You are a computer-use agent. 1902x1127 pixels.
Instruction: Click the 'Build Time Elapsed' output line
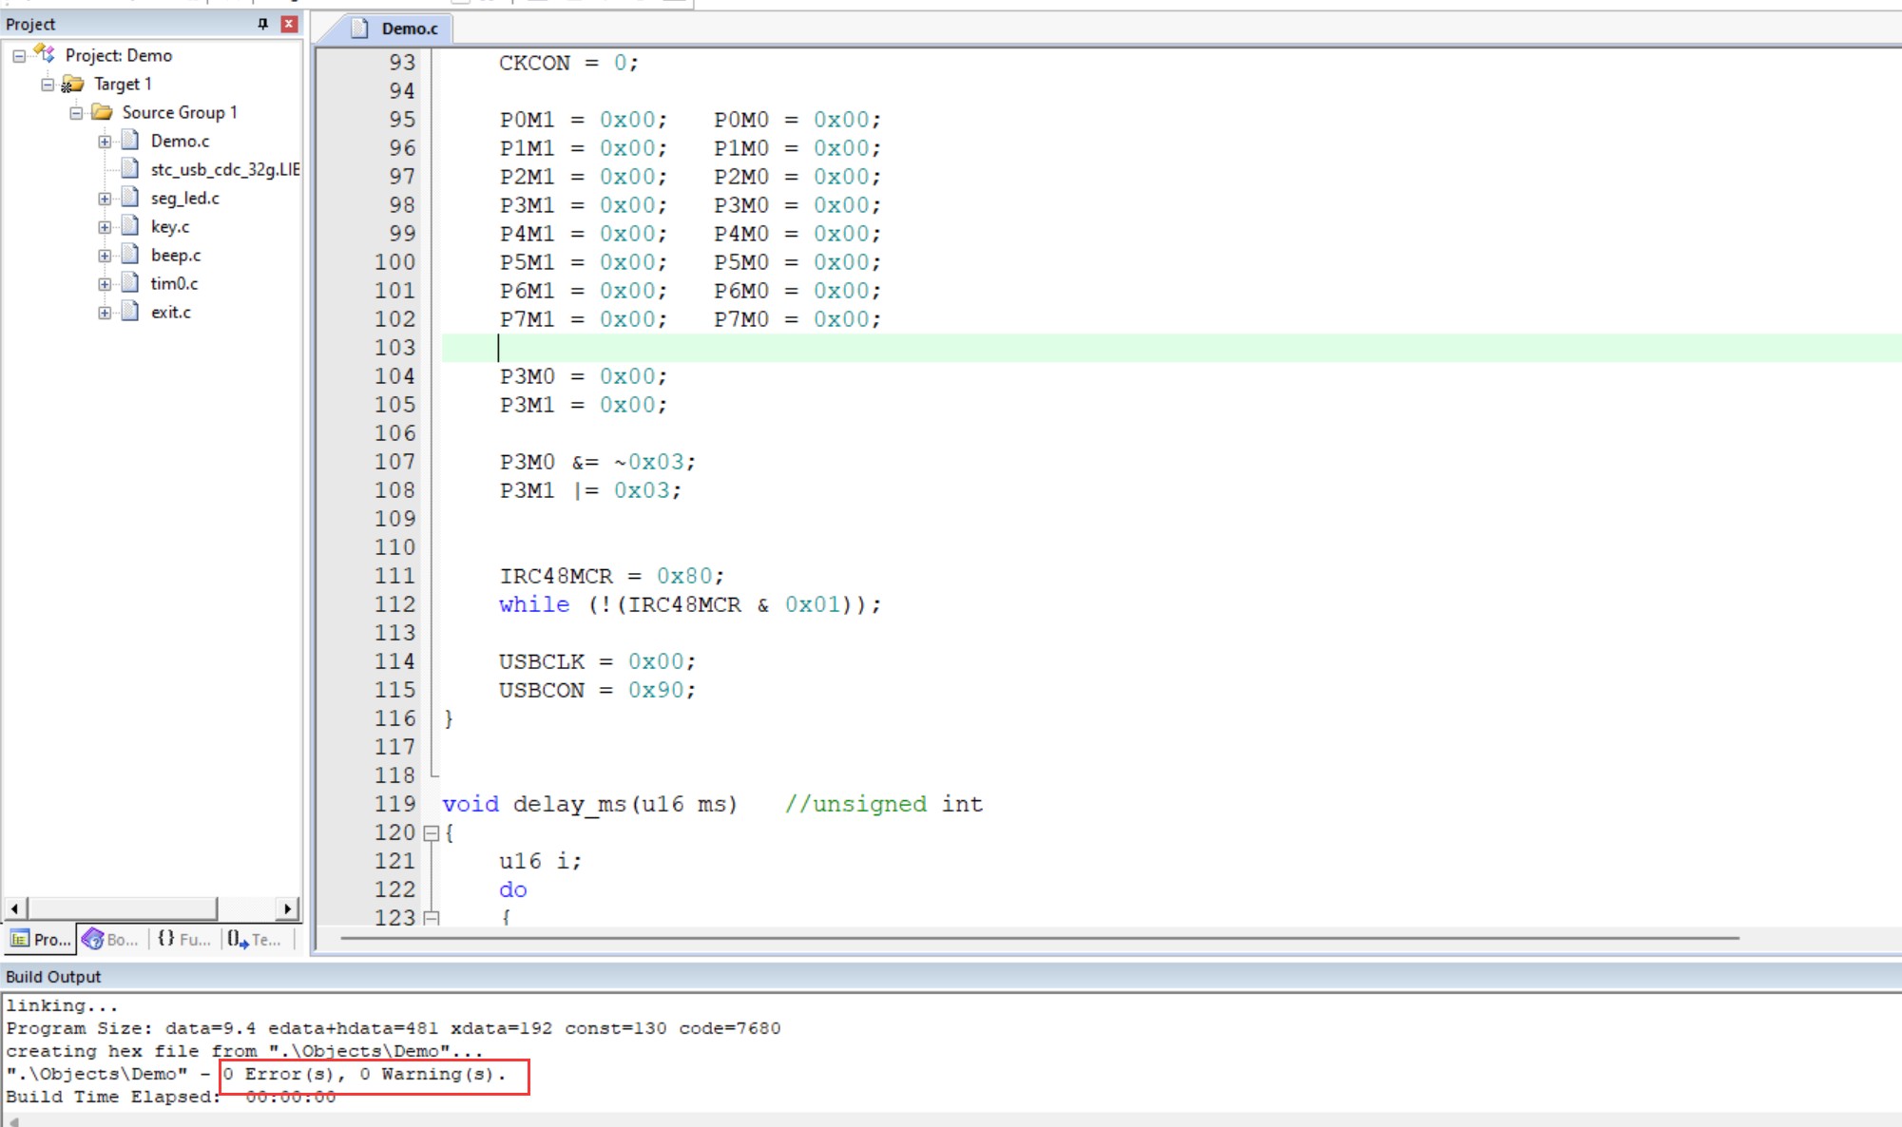point(170,1097)
